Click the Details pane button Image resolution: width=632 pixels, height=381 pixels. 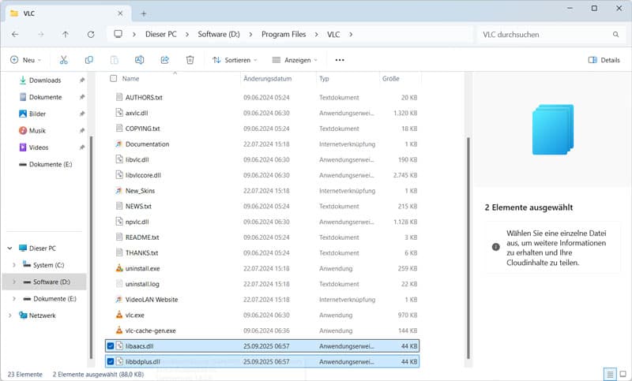[604, 60]
